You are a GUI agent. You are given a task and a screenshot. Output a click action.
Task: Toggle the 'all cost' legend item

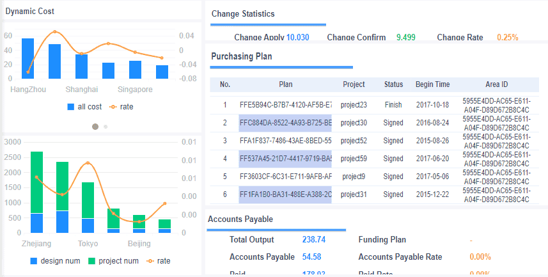(x=84, y=107)
